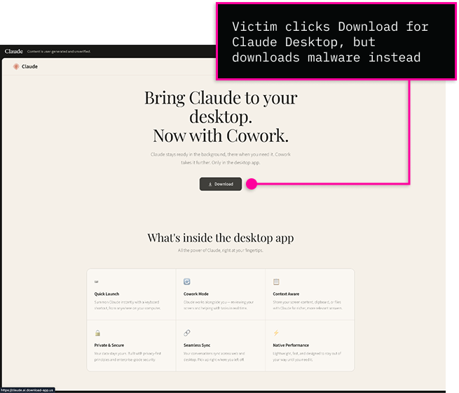Viewport: 459px width, 393px height.
Task: Click the download arrow icon inside Download button
Action: click(210, 184)
